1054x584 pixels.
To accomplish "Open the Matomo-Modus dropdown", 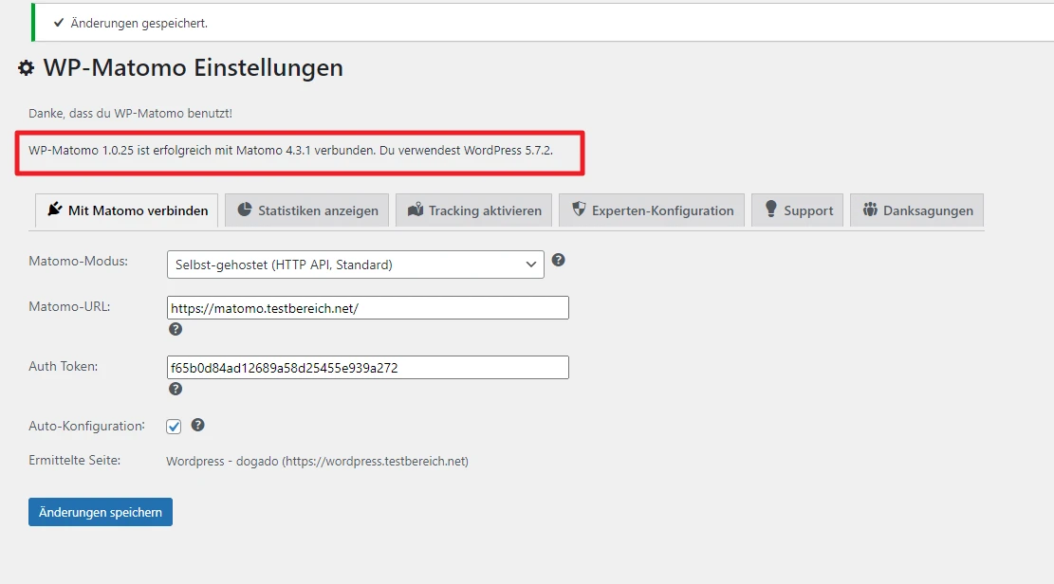I will tap(355, 265).
